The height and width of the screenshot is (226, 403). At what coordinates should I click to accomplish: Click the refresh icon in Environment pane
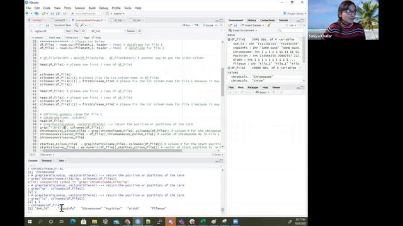point(301,25)
